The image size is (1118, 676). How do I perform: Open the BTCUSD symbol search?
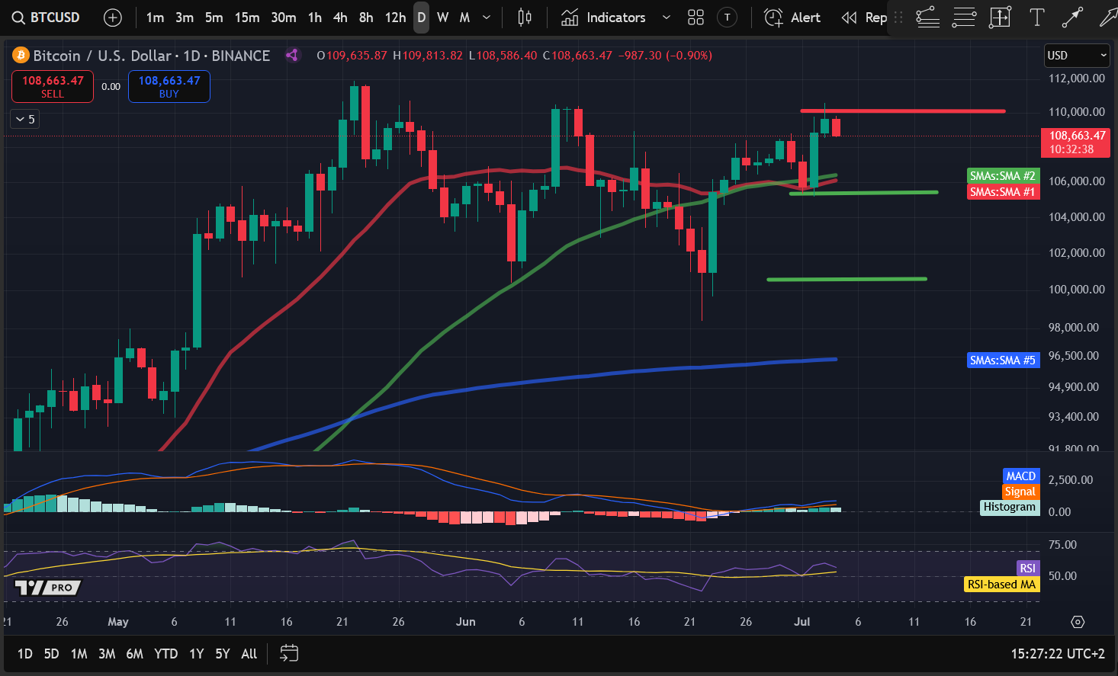click(x=47, y=17)
